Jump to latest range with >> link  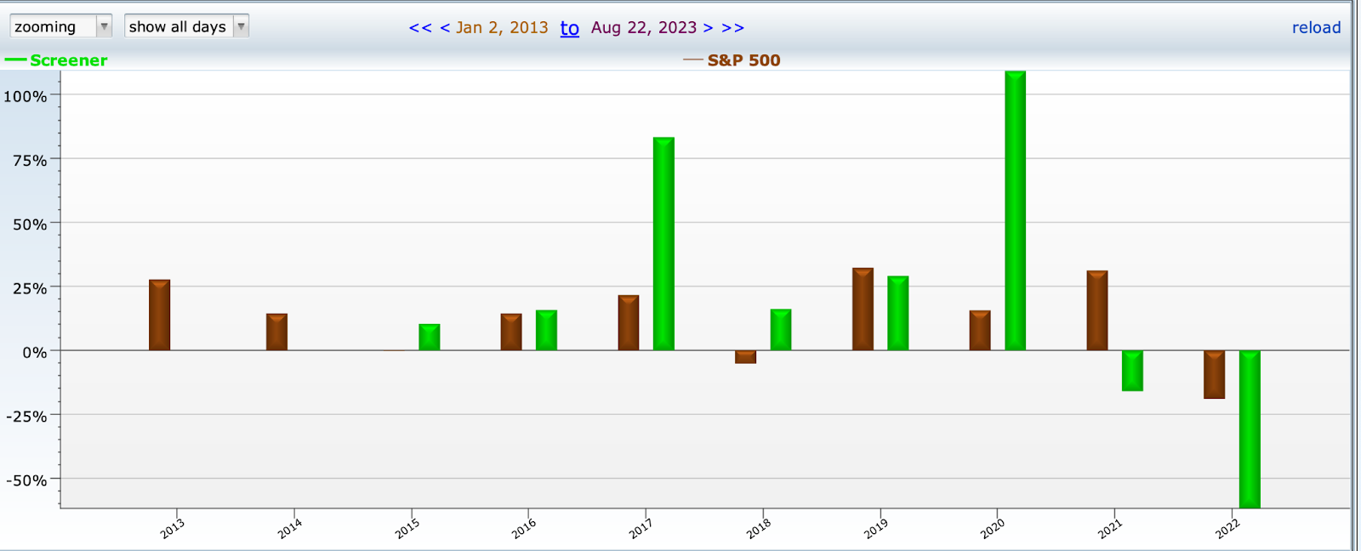click(x=732, y=27)
